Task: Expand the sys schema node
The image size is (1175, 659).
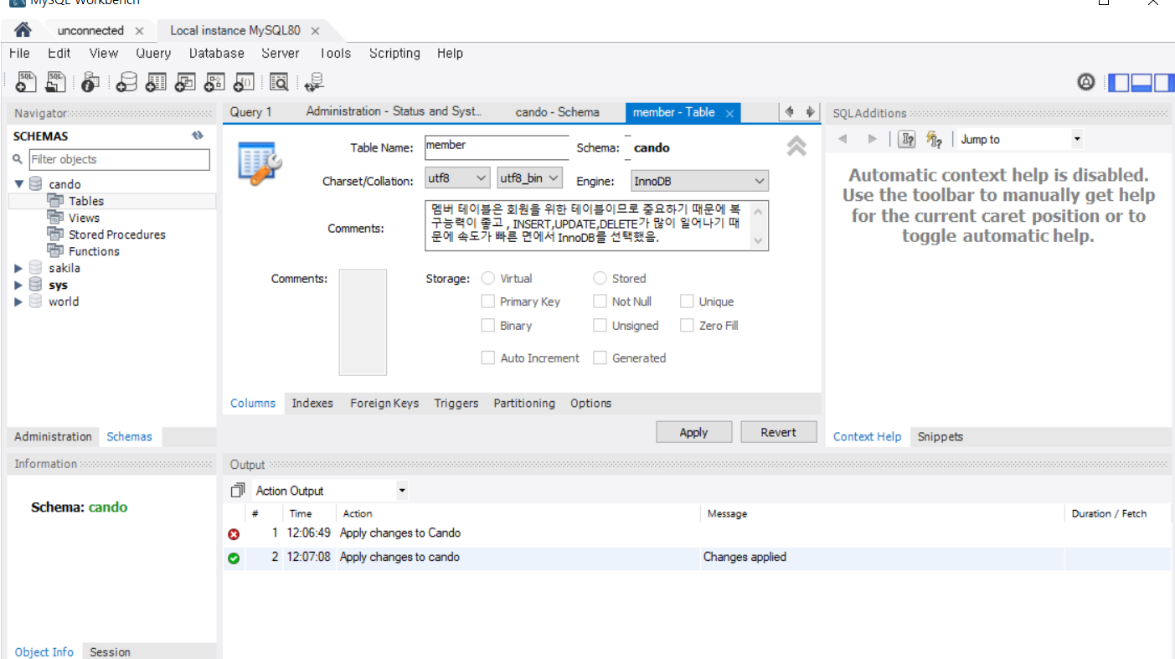Action: 19,285
